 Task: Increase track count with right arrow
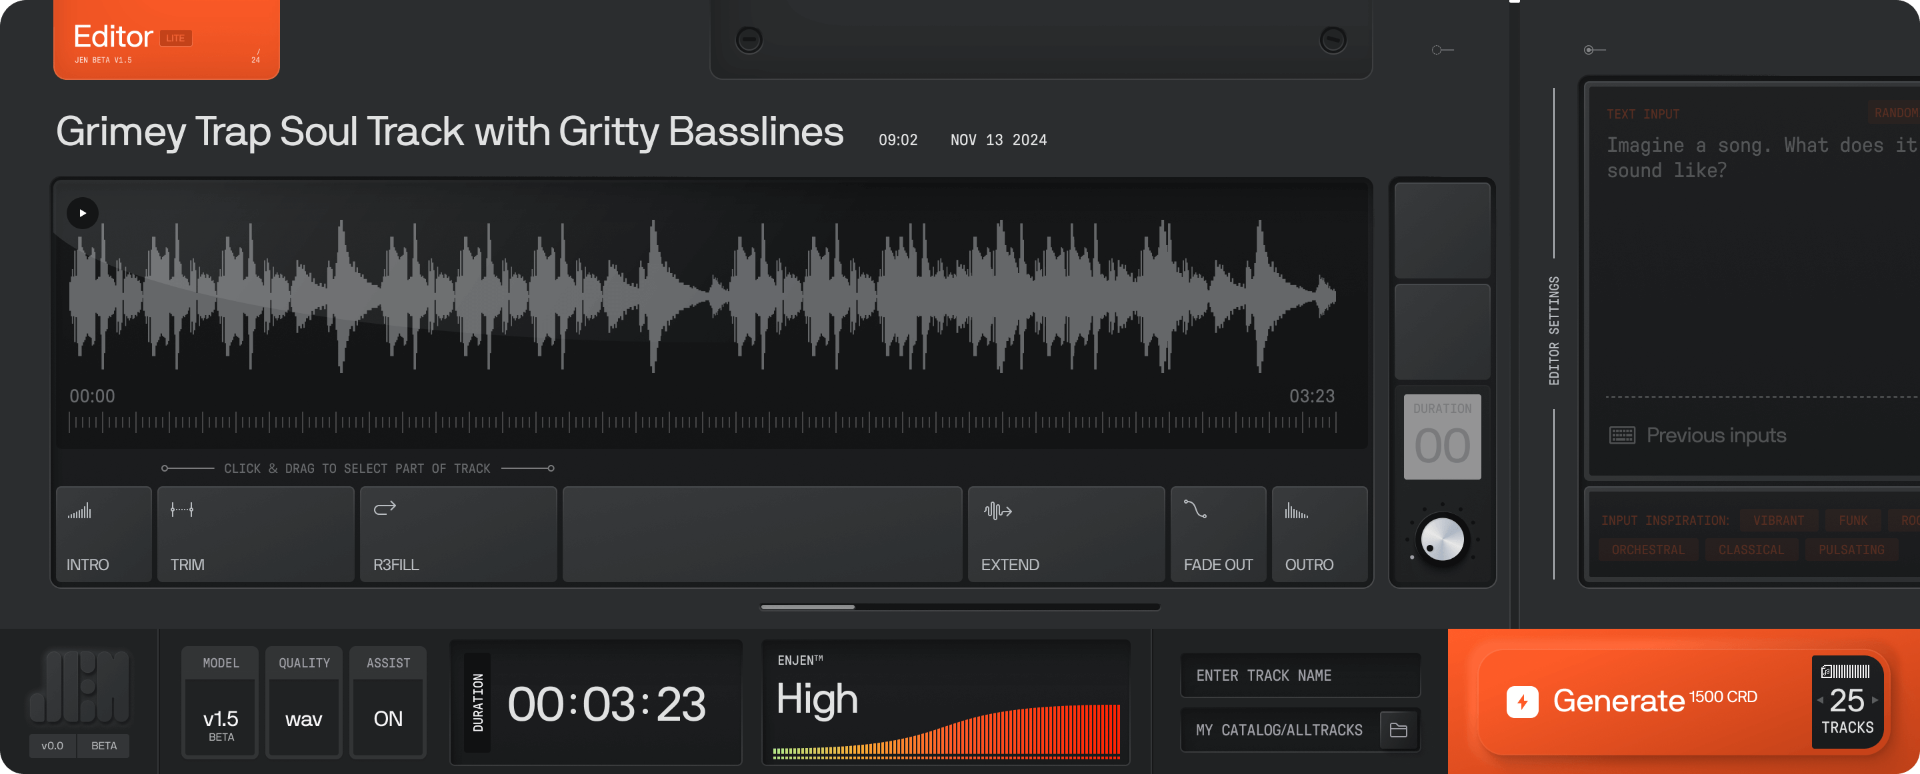(x=1875, y=700)
